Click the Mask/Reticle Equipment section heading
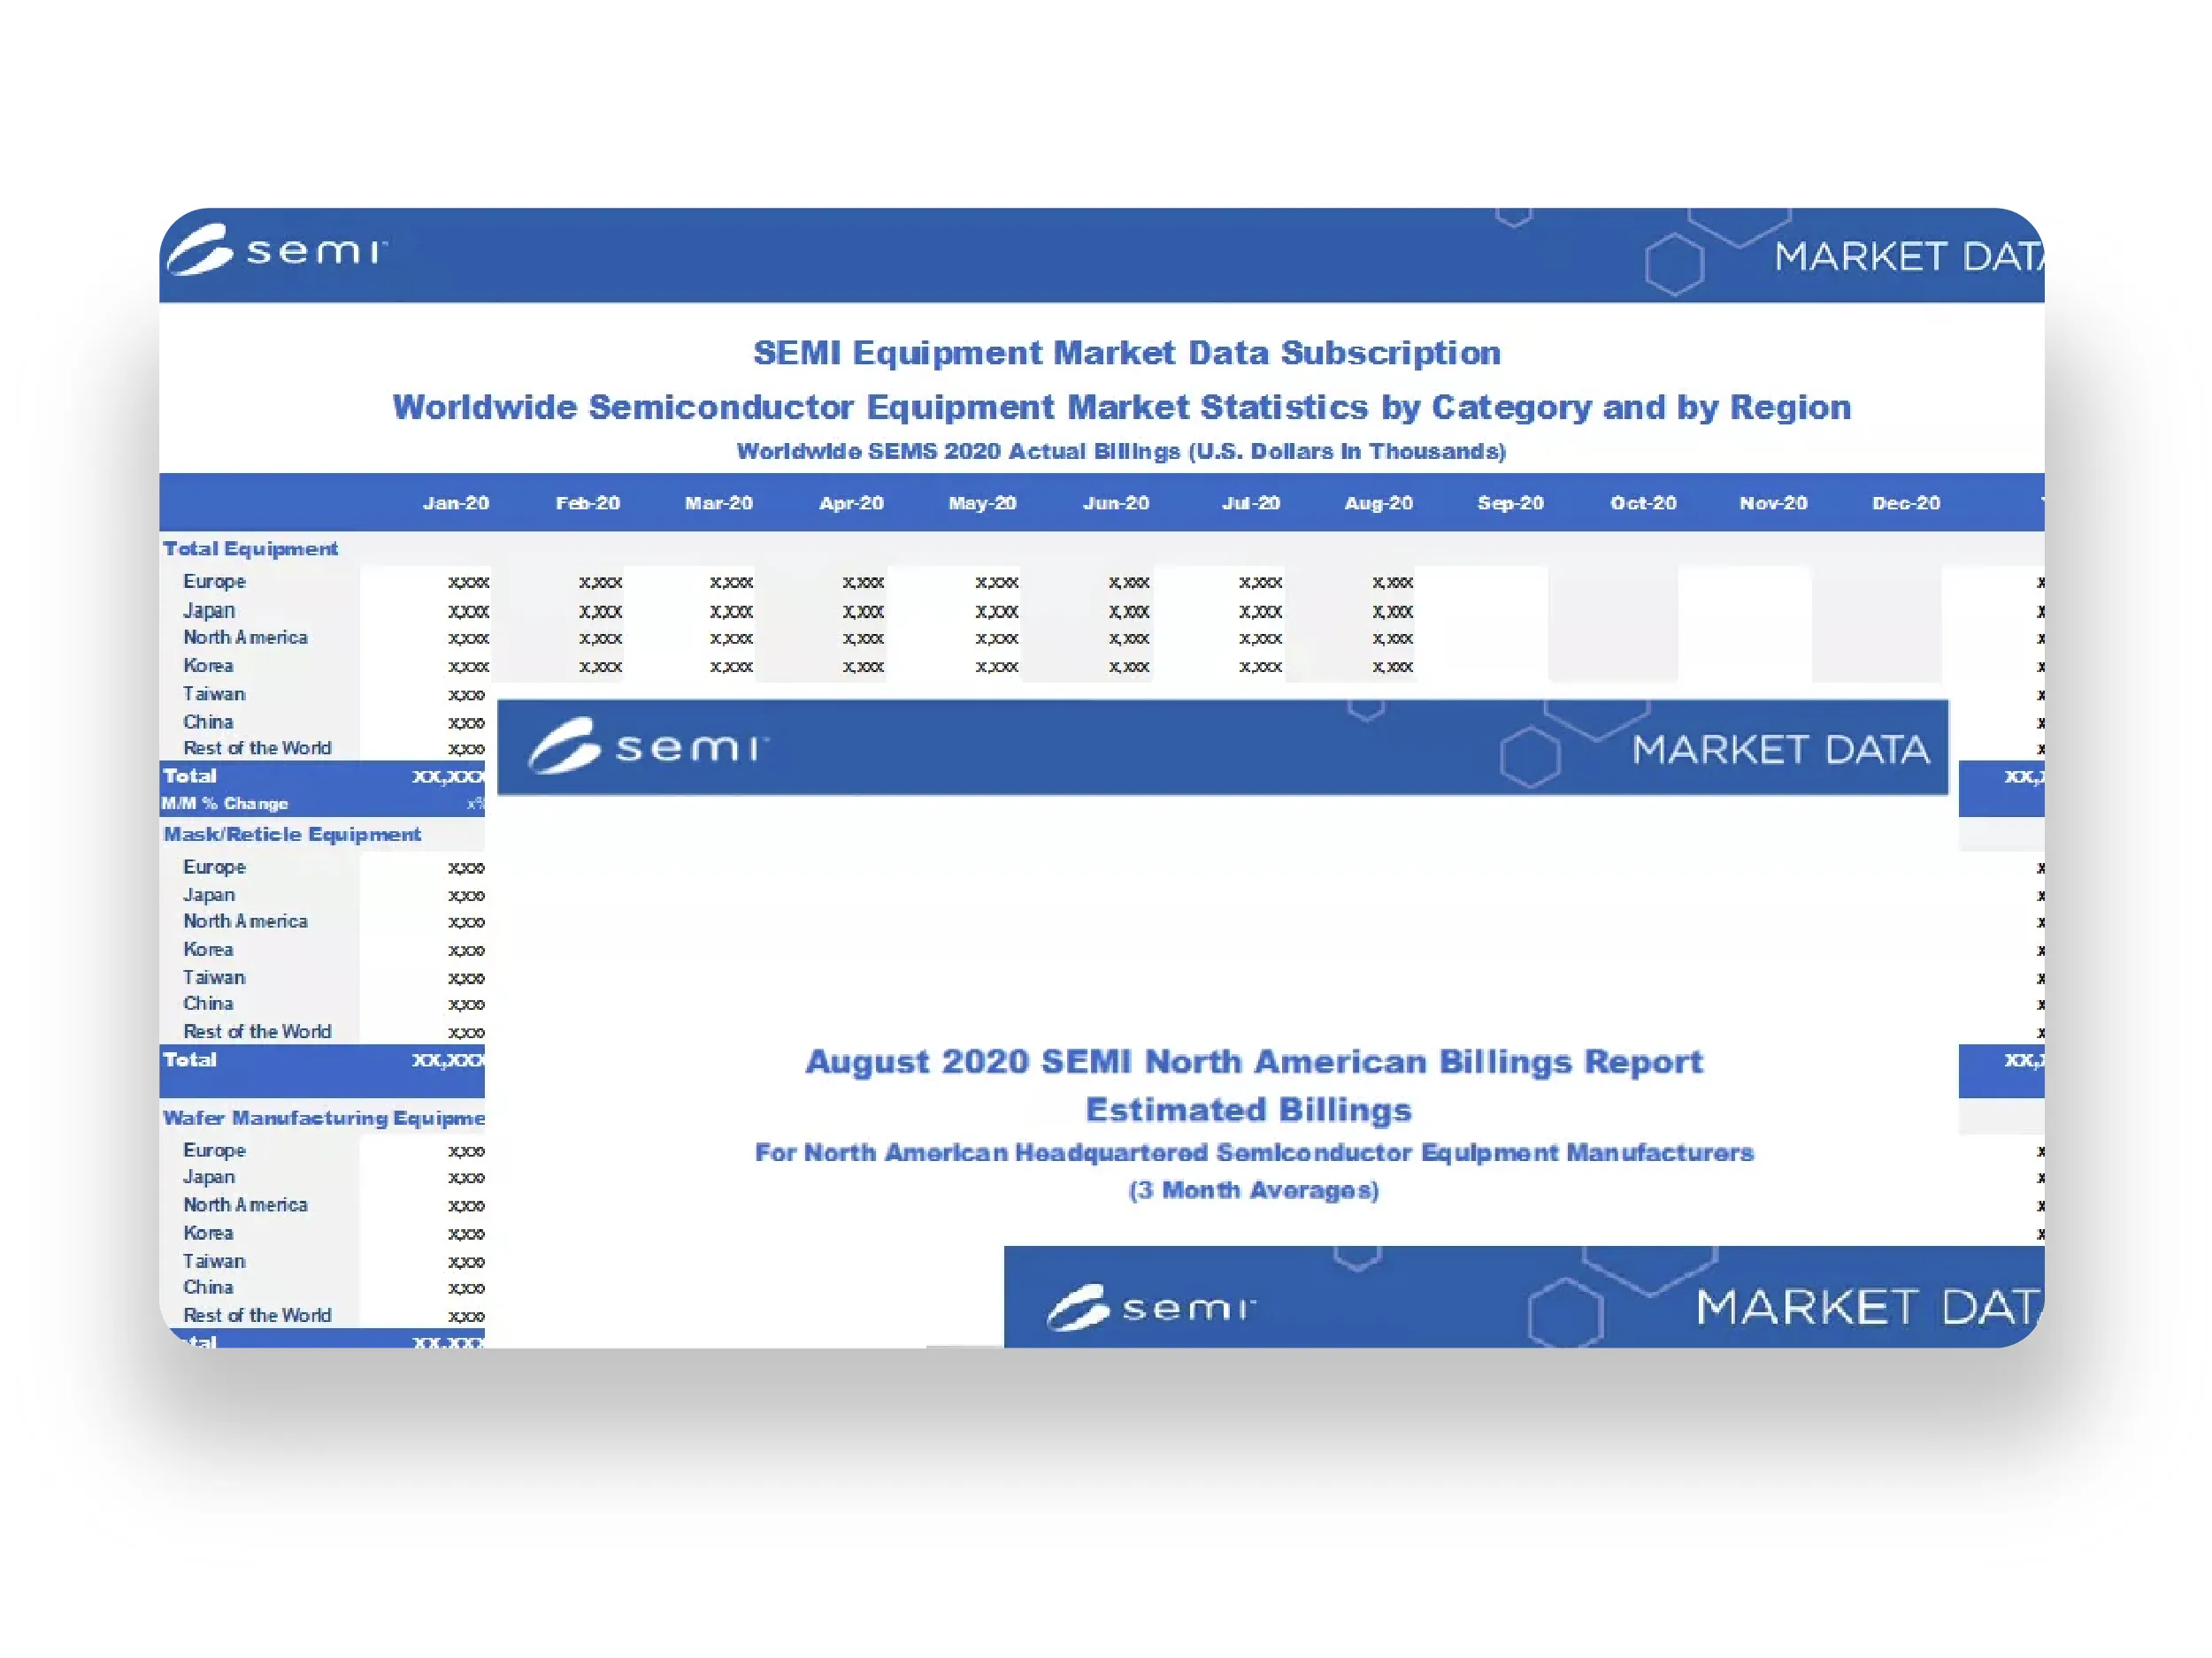This screenshot has height=1658, width=2212. coord(292,835)
